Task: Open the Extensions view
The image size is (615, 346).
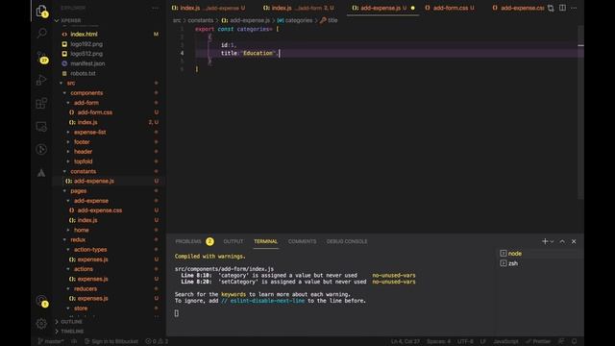Action: point(41,103)
